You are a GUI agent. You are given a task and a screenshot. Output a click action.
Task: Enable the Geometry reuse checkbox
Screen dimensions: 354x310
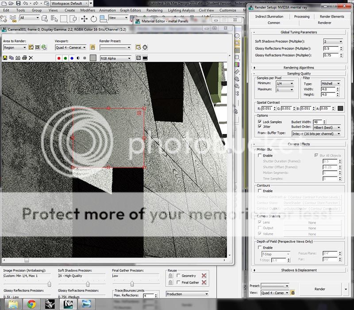click(x=178, y=276)
